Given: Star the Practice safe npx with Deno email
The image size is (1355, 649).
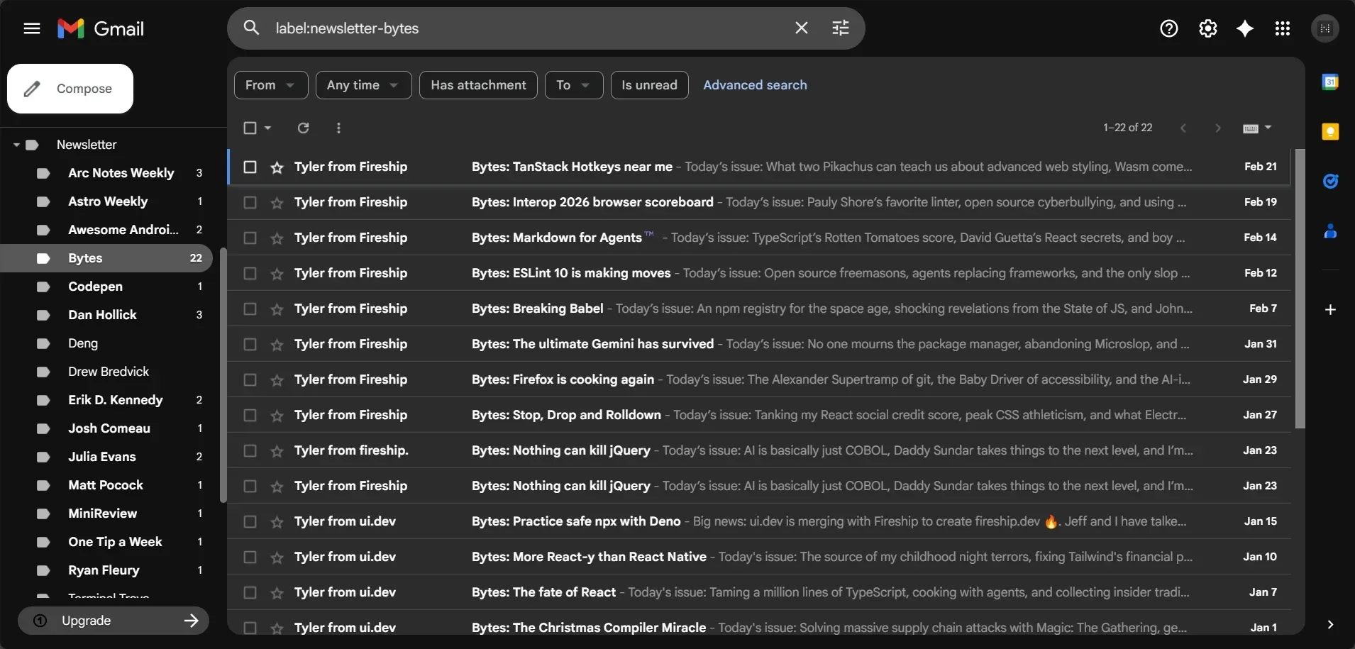Looking at the screenshot, I should pyautogui.click(x=277, y=522).
